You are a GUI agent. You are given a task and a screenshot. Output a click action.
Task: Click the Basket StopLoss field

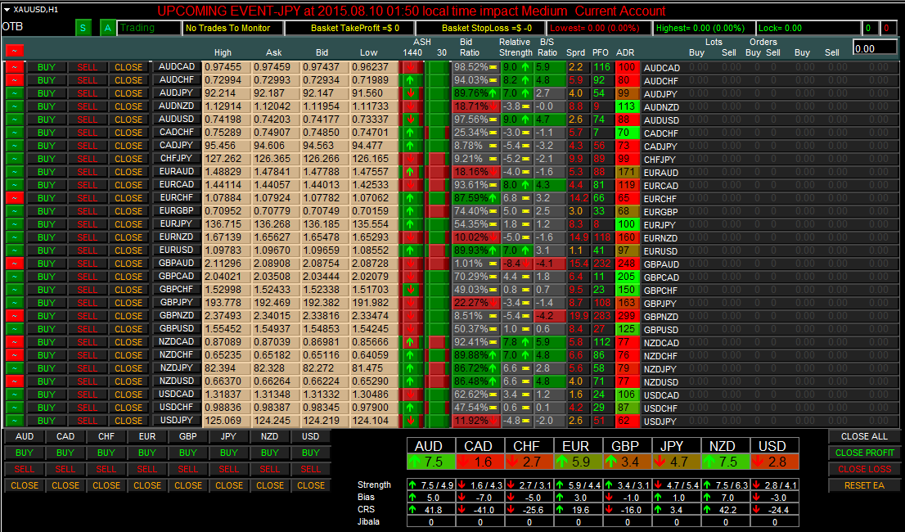pyautogui.click(x=480, y=28)
